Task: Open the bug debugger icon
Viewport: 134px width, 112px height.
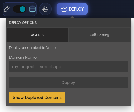Action: [x=45, y=9]
